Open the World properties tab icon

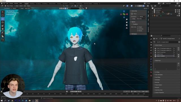[151, 53]
